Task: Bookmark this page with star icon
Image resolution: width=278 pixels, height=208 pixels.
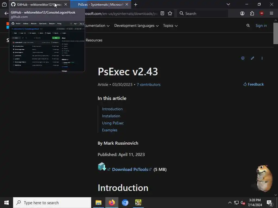Action: click(x=170, y=14)
